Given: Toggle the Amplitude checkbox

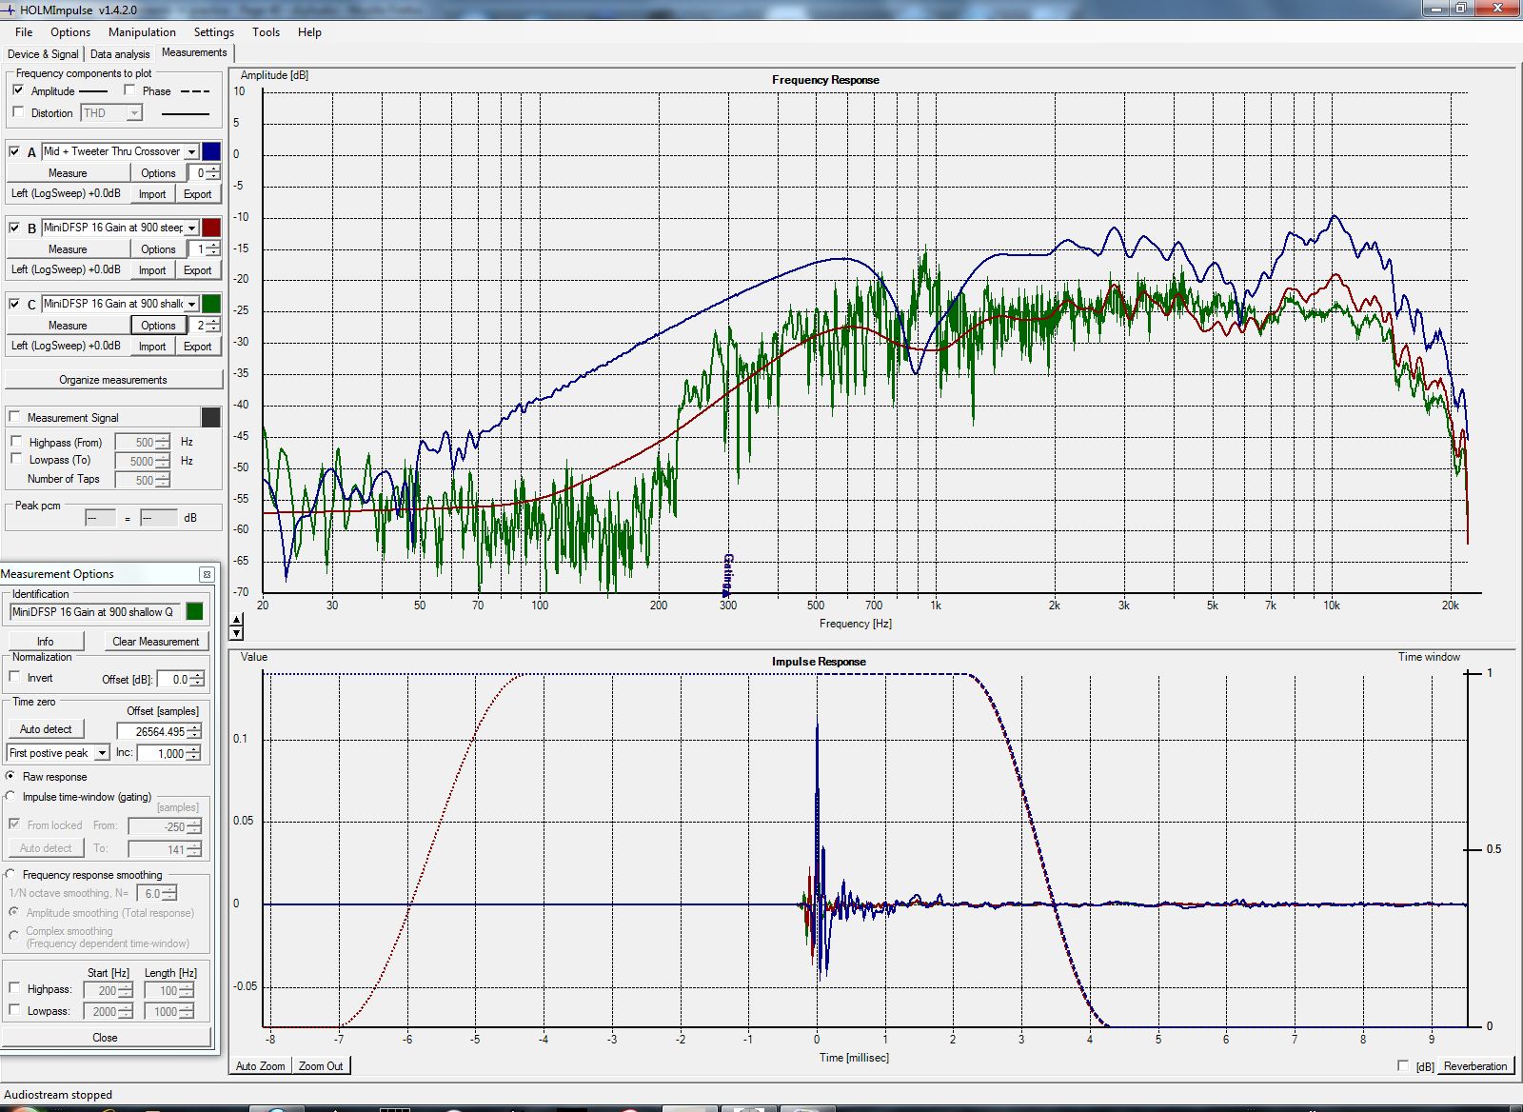Looking at the screenshot, I should click(x=18, y=90).
